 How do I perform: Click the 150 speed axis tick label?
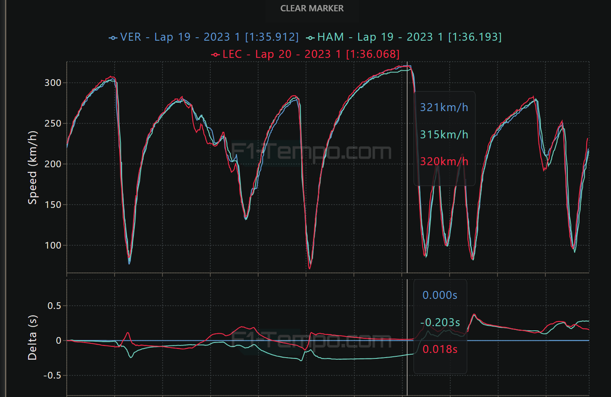point(52,205)
